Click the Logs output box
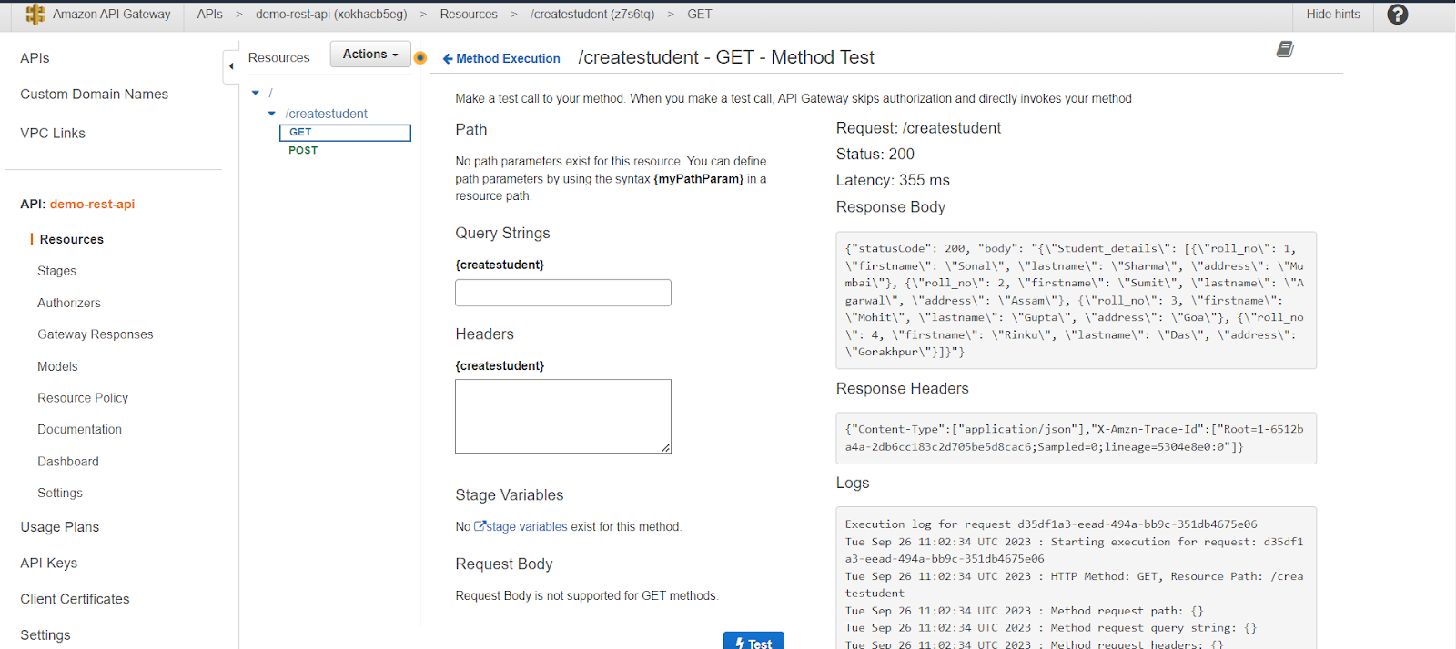Viewport: 1456px width, 649px height. click(x=1076, y=578)
